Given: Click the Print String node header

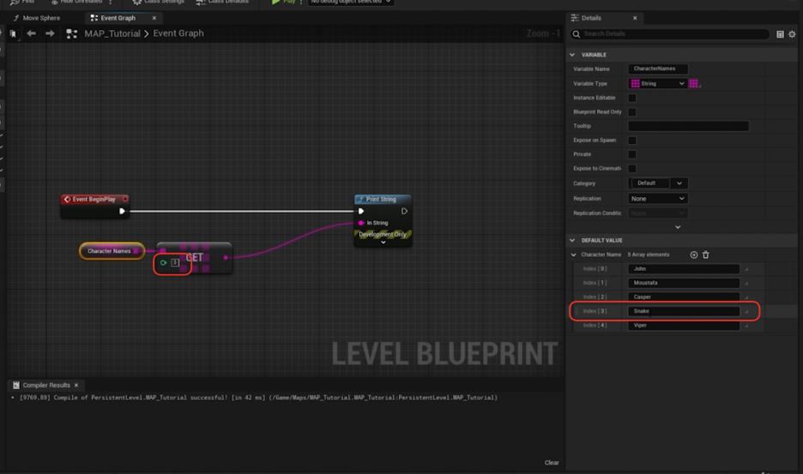Looking at the screenshot, I should (x=383, y=199).
